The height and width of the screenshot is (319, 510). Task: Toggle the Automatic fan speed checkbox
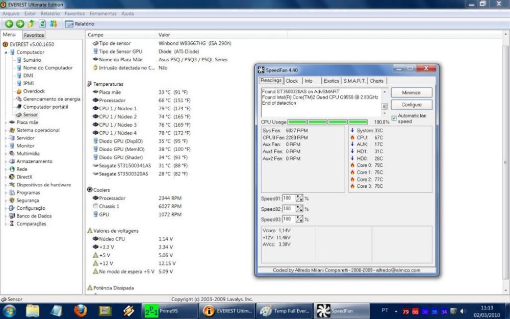(x=394, y=118)
